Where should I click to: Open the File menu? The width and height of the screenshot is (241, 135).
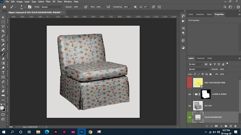click(x=7, y=1)
